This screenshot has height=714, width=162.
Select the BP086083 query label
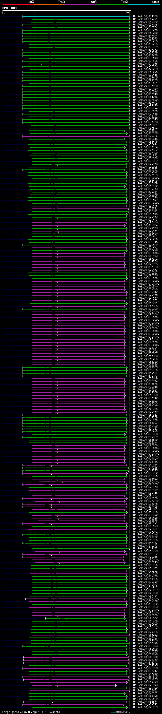click(9, 8)
